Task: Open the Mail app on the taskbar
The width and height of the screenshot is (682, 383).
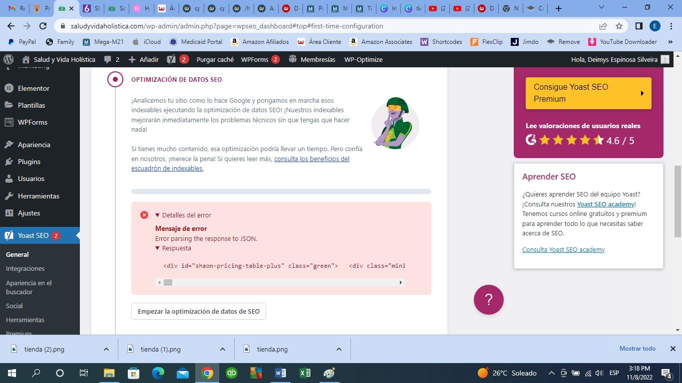Action: tap(183, 373)
